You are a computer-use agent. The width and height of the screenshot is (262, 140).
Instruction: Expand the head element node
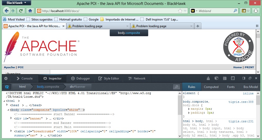pos(7,105)
